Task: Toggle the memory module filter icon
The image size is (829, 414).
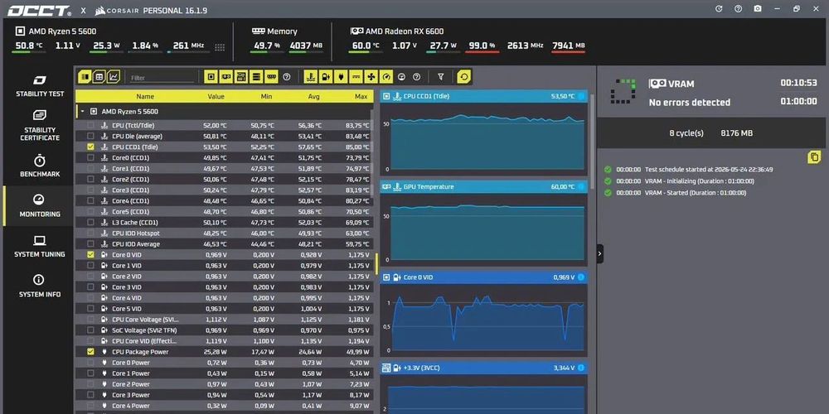Action: click(272, 77)
